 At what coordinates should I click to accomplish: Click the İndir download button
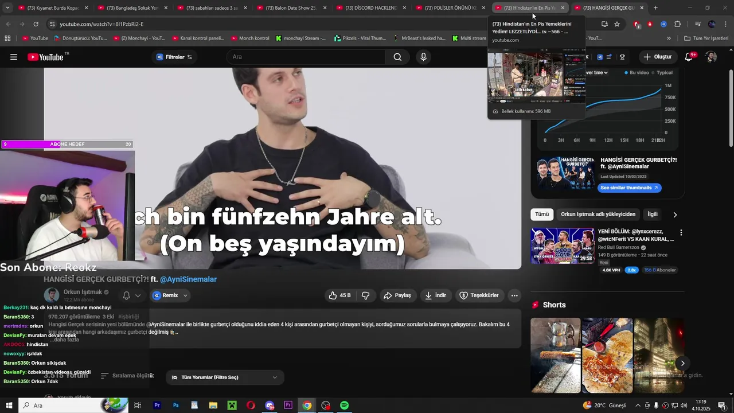pyautogui.click(x=435, y=295)
